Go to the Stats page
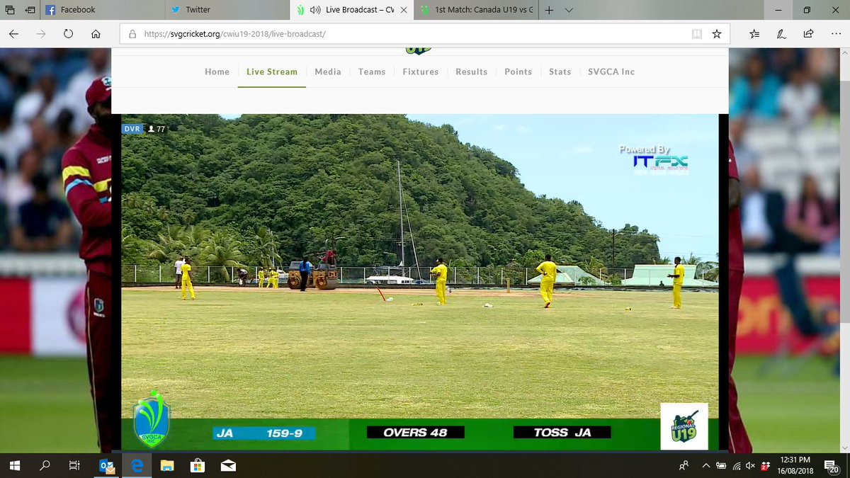 point(560,72)
